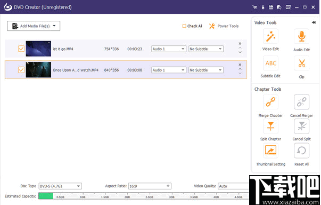Click the Reset All icon

(301, 151)
